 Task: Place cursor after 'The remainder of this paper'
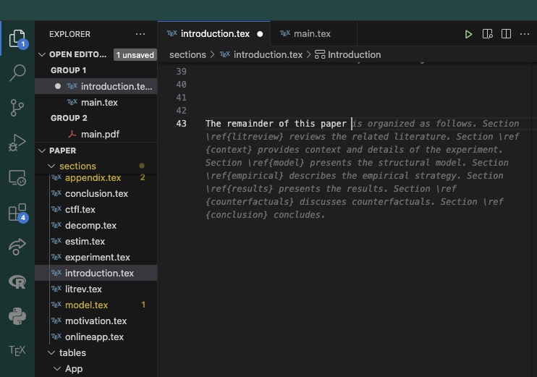[347, 124]
